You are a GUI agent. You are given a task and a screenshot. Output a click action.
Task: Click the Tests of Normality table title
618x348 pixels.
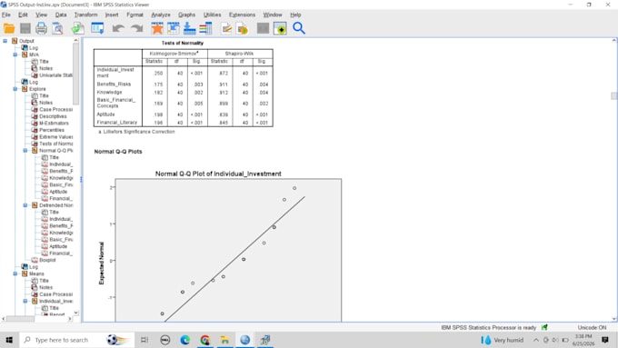[183, 43]
